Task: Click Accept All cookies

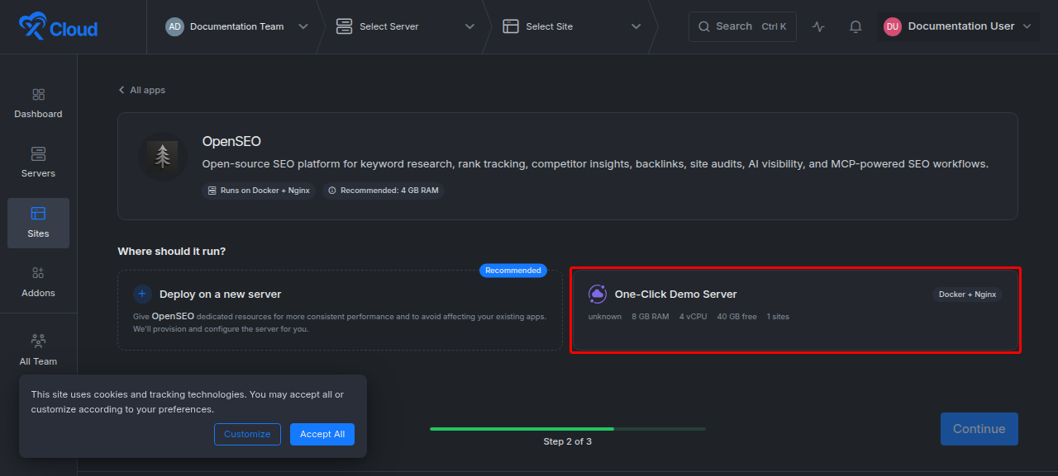Action: [322, 434]
